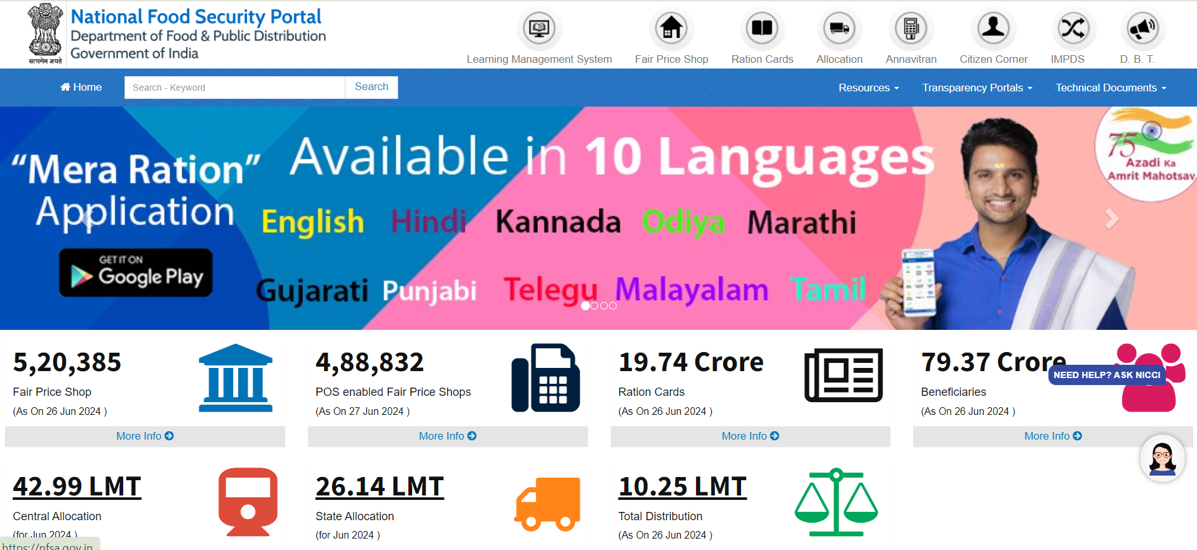Viewport: 1197px width, 550px height.
Task: Click the Azadi Ka Amrit Mahotsav logo
Action: pyautogui.click(x=1148, y=154)
